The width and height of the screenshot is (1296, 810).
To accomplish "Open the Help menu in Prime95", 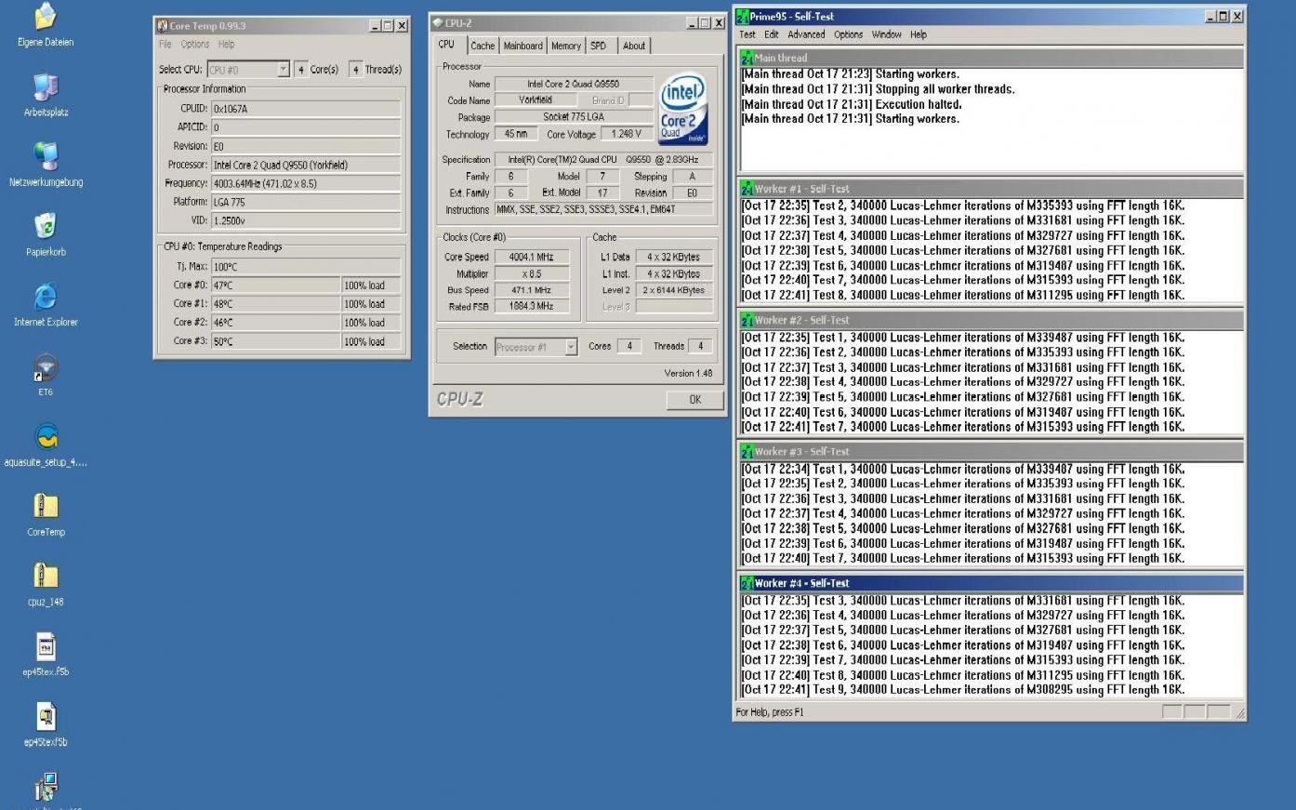I will [x=919, y=34].
